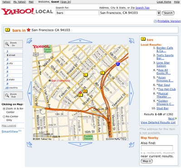
Task: Click map marker number 2
Action: (103, 73)
